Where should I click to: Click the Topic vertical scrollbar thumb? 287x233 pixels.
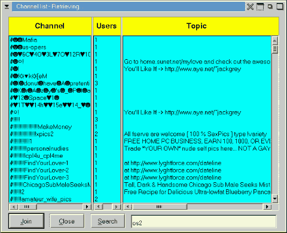point(275,49)
